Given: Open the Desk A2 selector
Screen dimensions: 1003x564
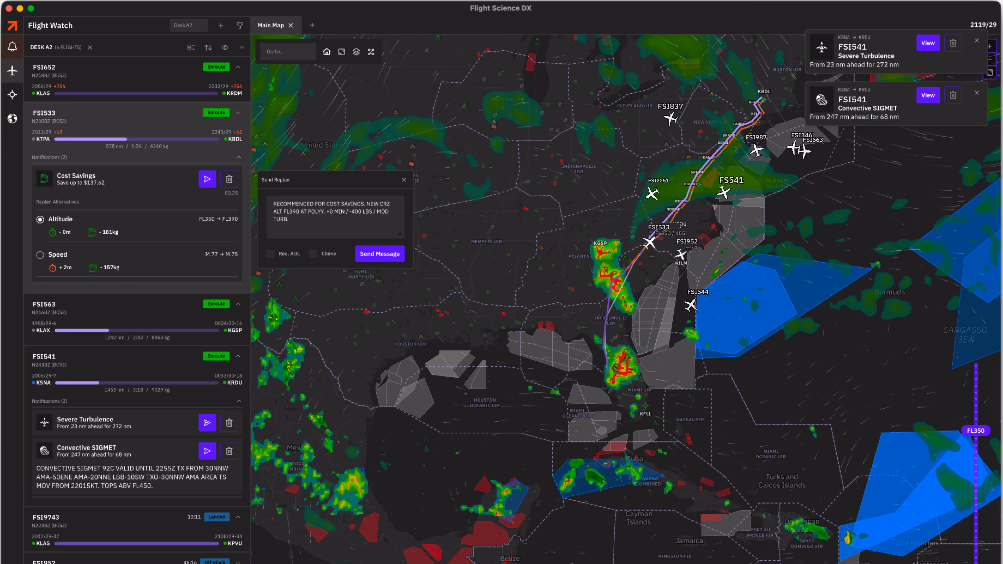Looking at the screenshot, I should click(188, 25).
